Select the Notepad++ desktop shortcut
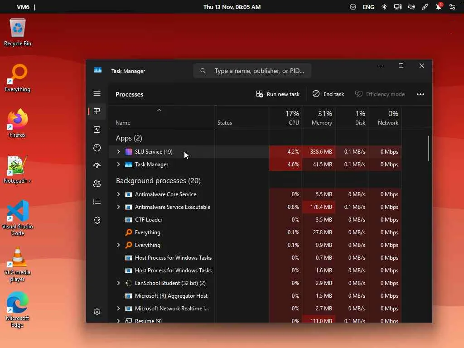Screen dimensions: 464x348 (x=18, y=169)
